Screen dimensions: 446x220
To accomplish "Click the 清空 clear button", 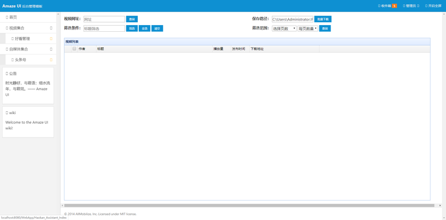I will [x=157, y=28].
